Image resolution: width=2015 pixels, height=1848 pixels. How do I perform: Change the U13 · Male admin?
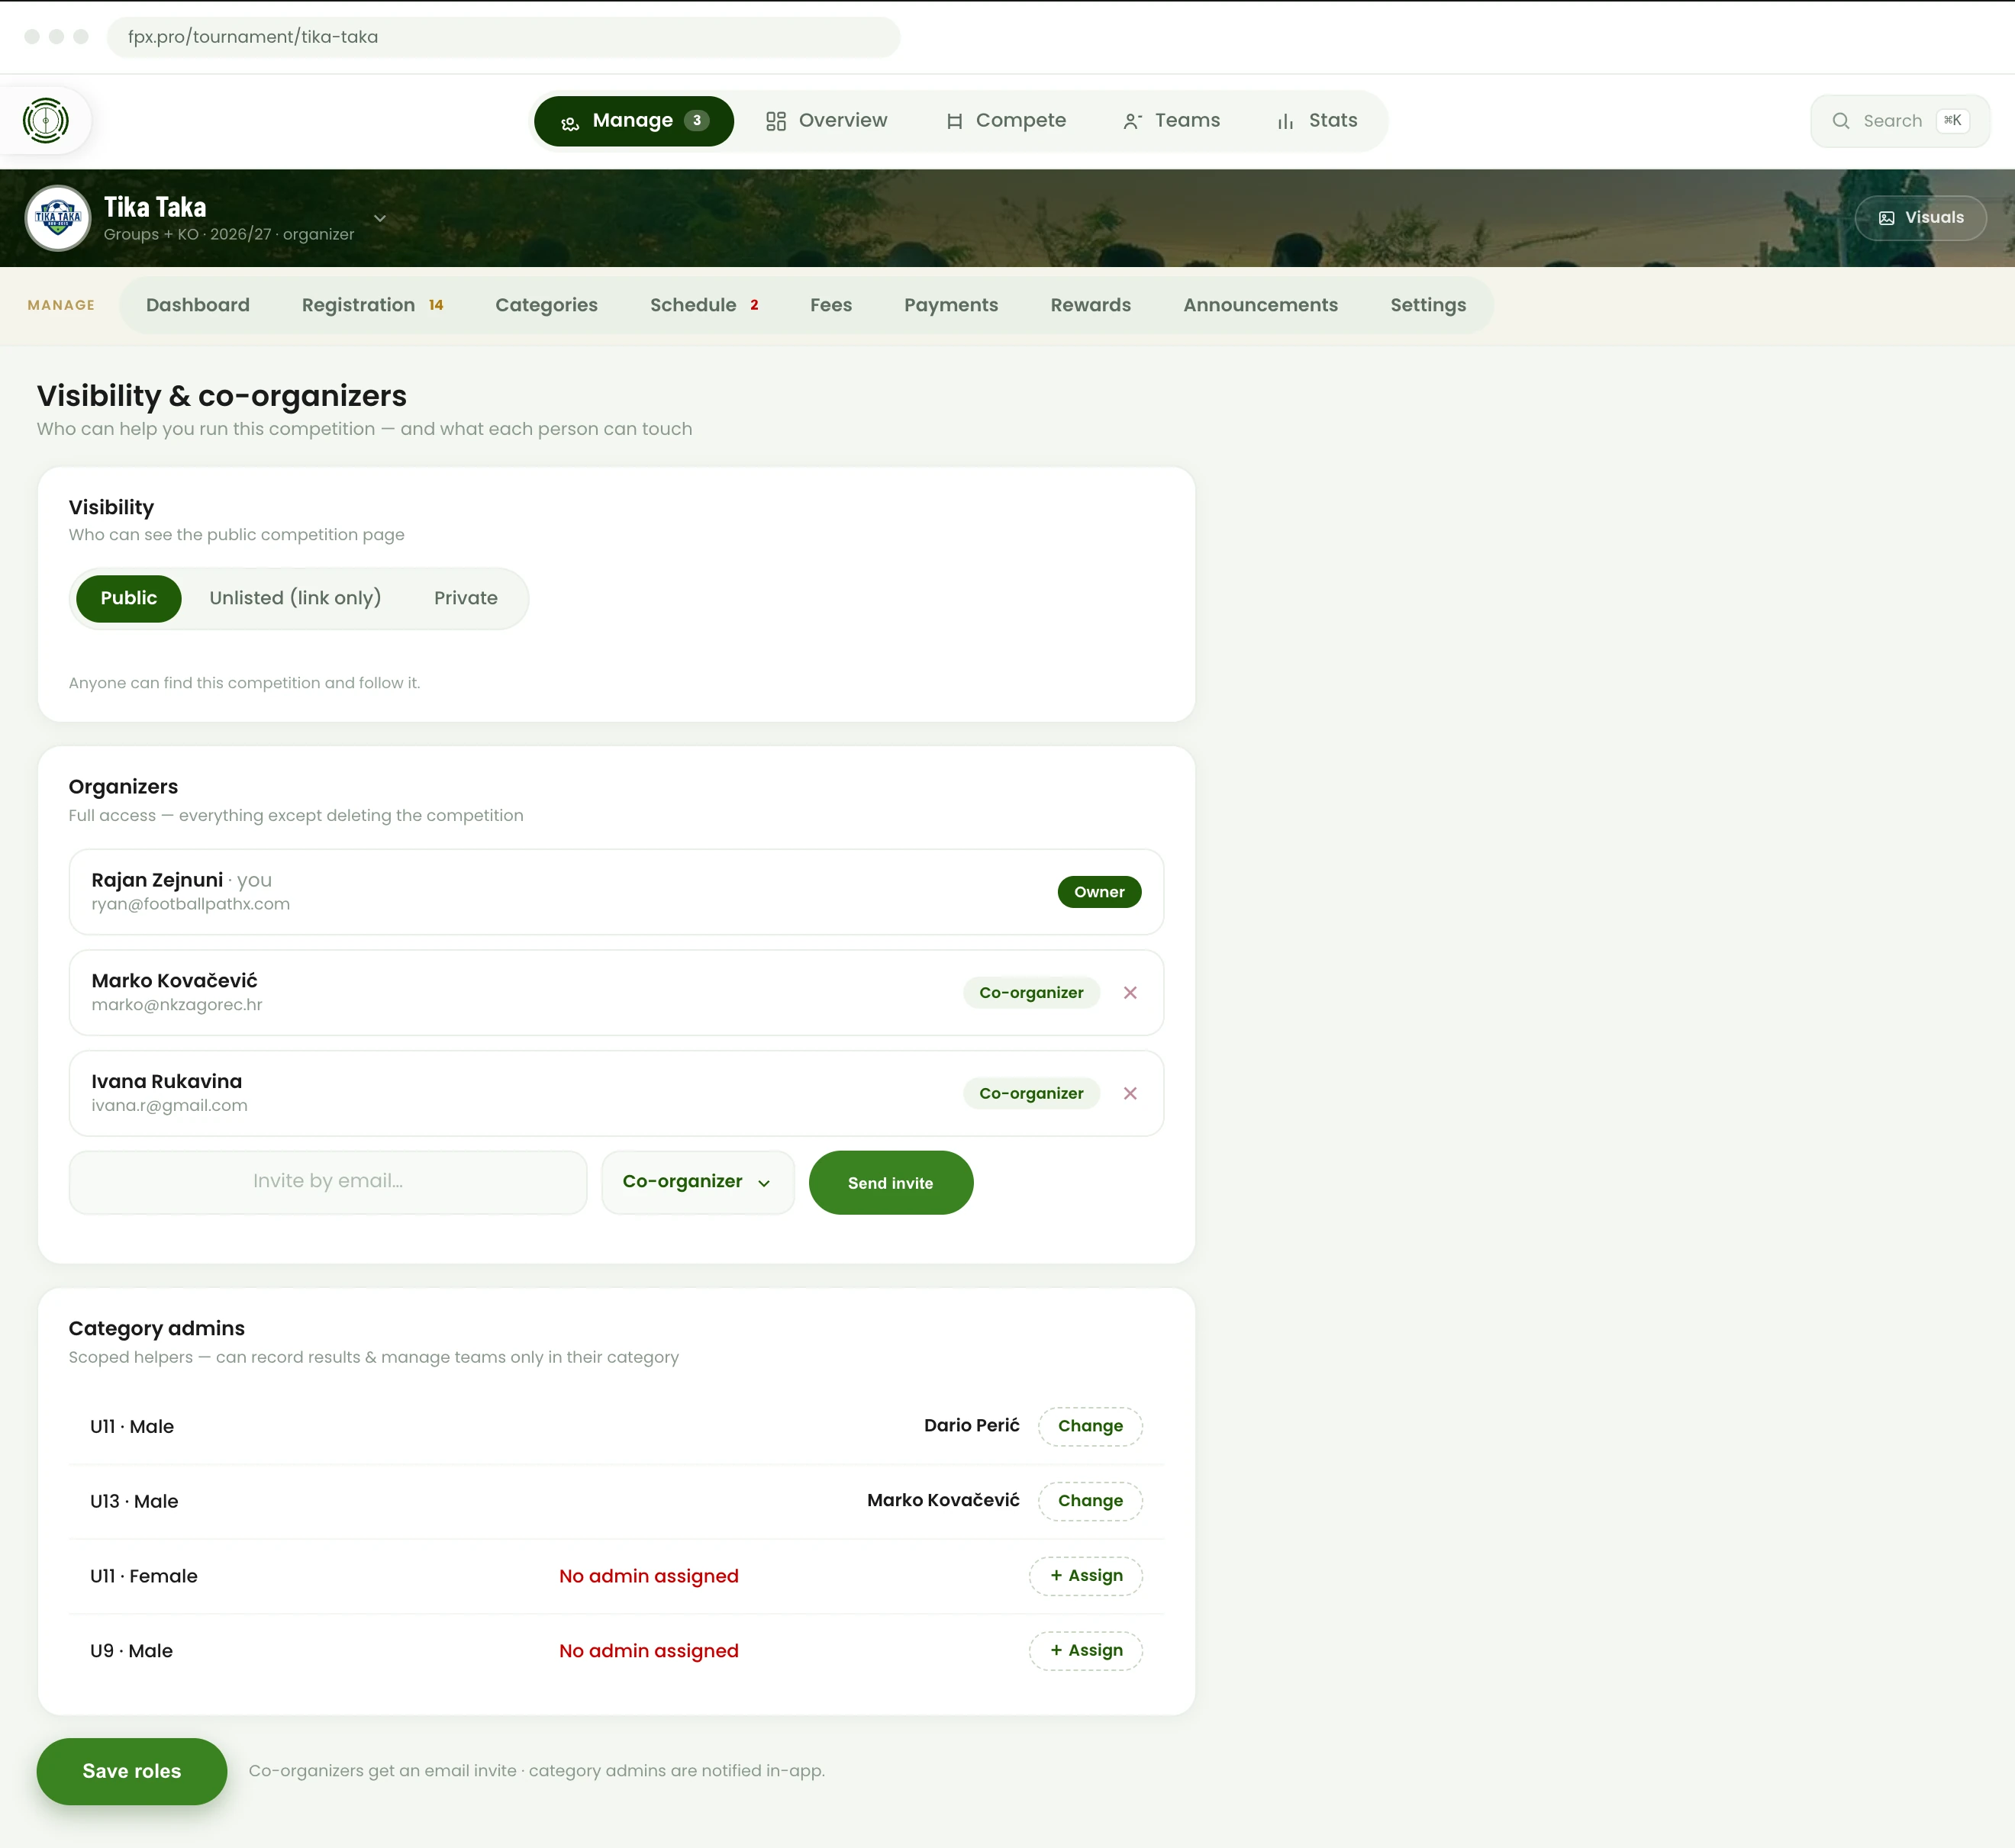1091,1502
